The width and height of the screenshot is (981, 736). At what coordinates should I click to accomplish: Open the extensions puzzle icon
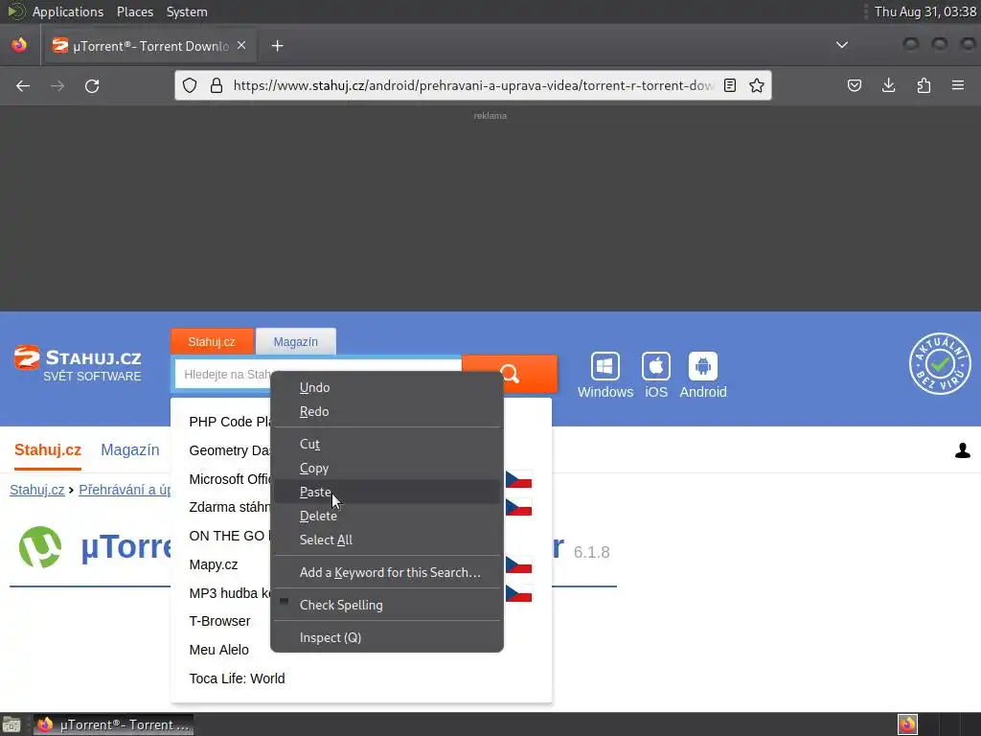pos(924,85)
